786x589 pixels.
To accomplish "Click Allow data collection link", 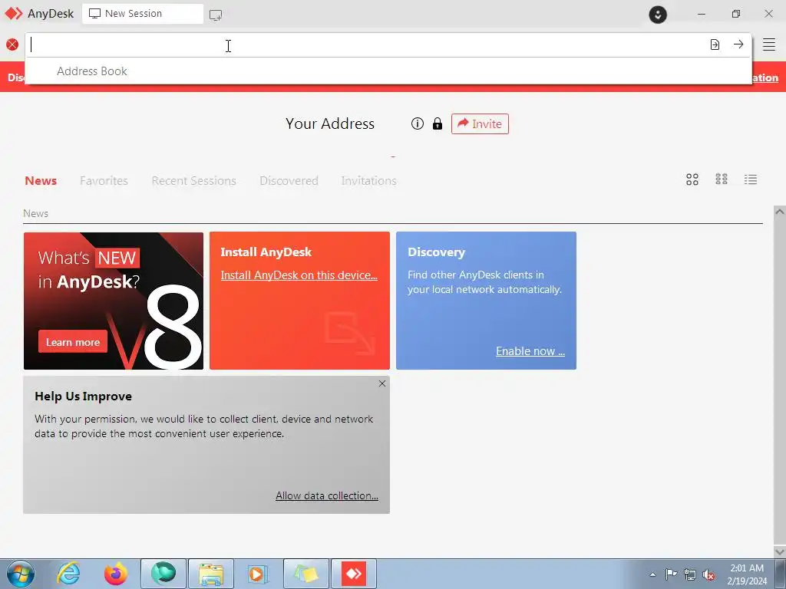I will [327, 495].
